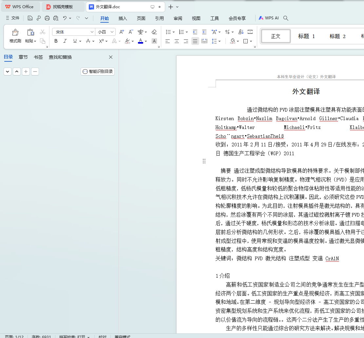Expand the quick access toolbar customize chevron
Image resolution: width=364 pixels, height=338 pixels.
(86, 18)
